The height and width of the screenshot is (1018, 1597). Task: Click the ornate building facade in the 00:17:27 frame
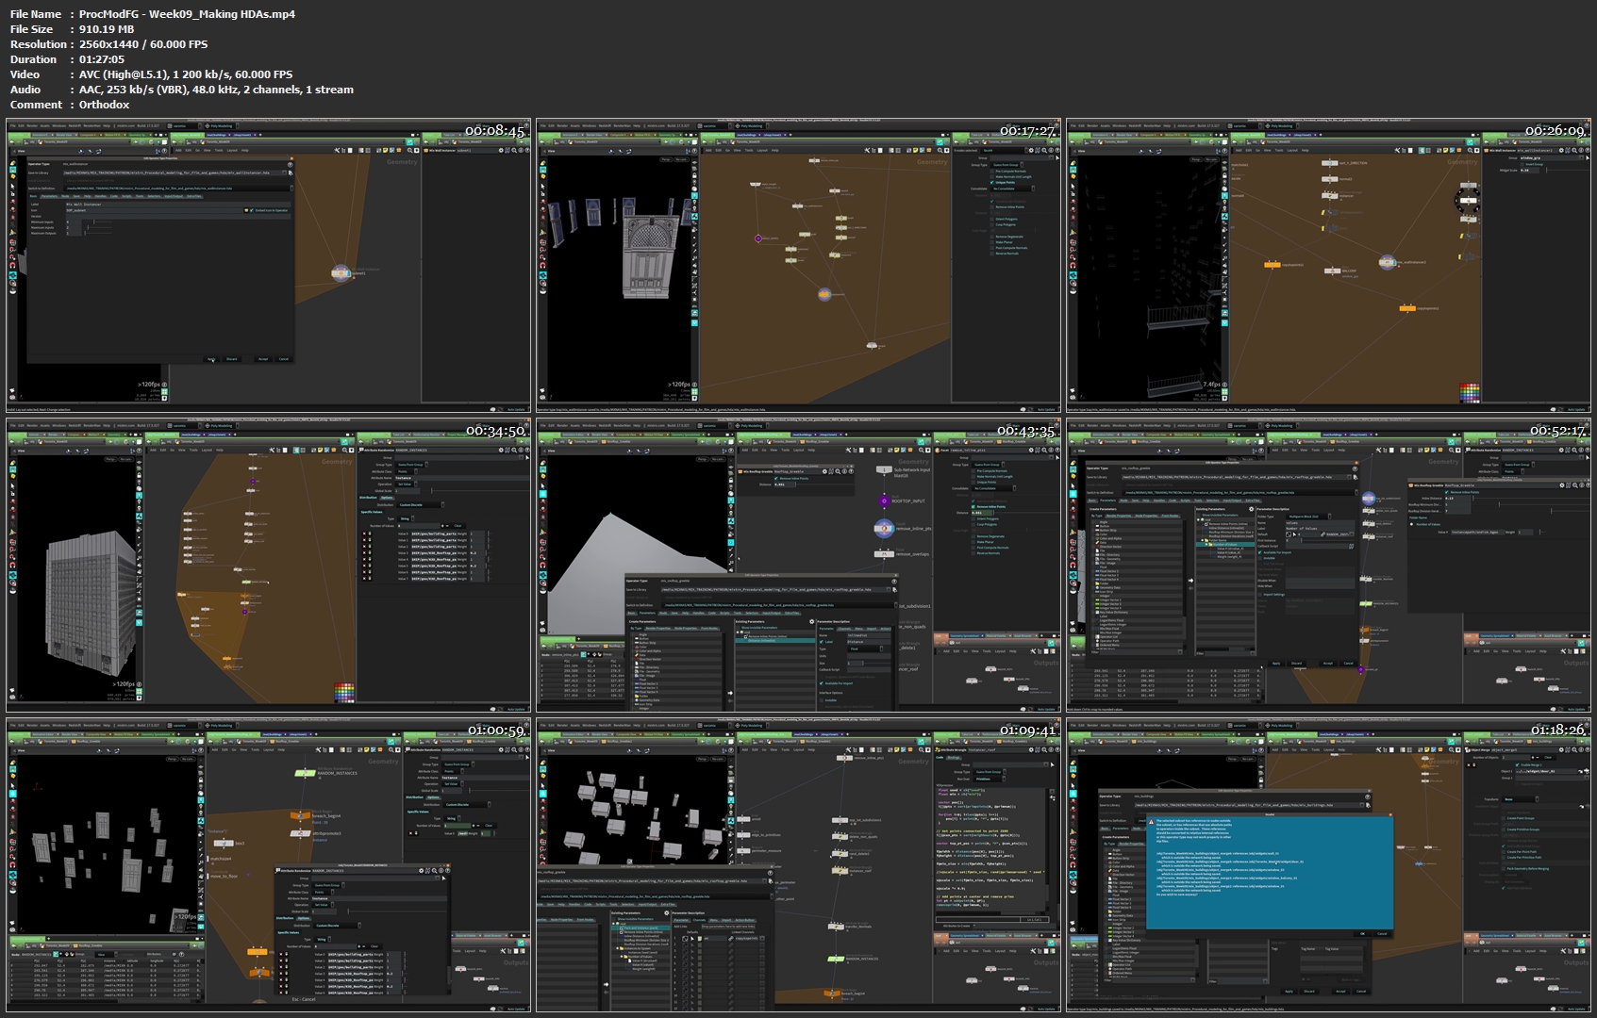tap(652, 256)
